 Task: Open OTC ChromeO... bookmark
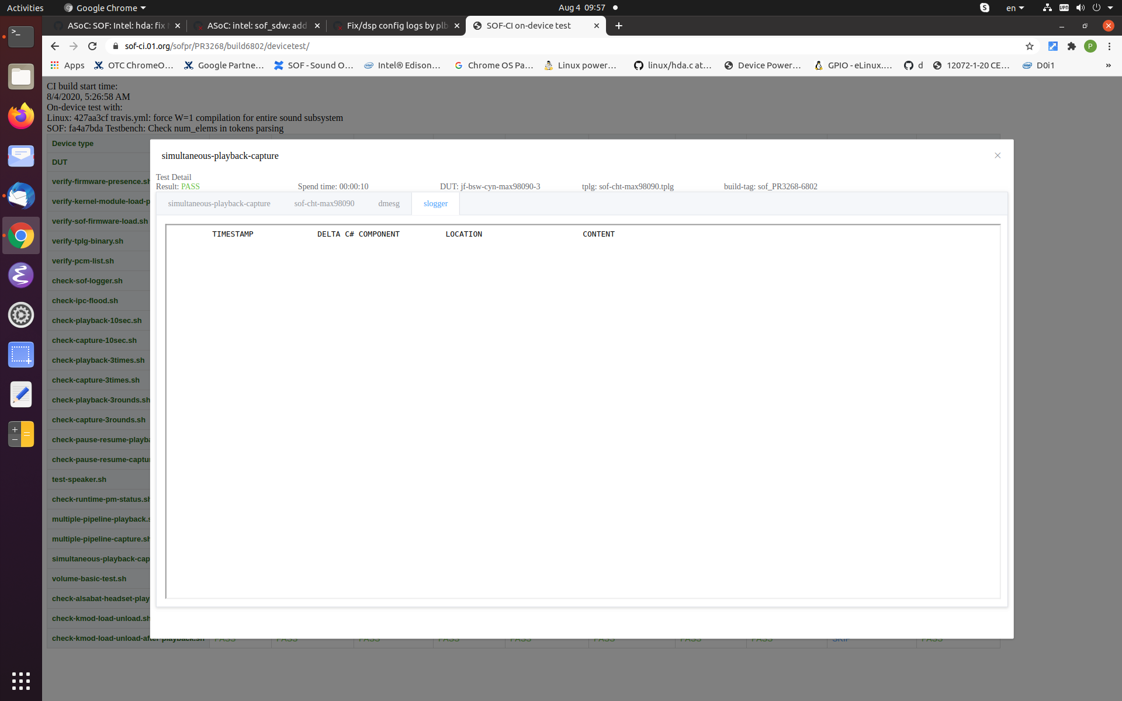point(134,65)
